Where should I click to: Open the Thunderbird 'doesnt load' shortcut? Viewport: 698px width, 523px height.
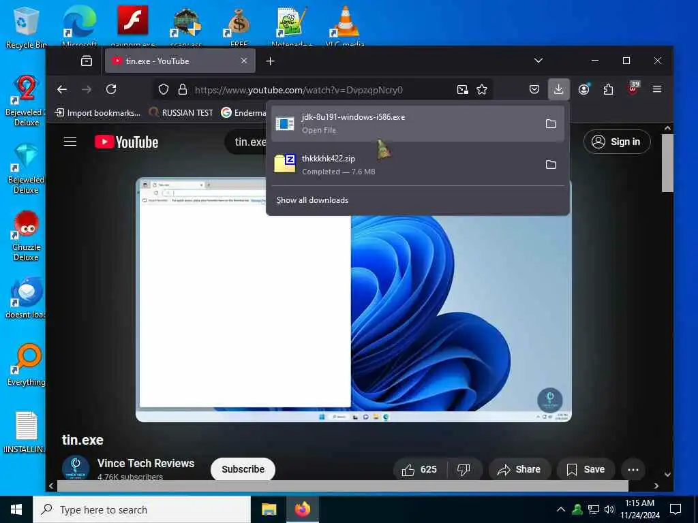tap(26, 298)
